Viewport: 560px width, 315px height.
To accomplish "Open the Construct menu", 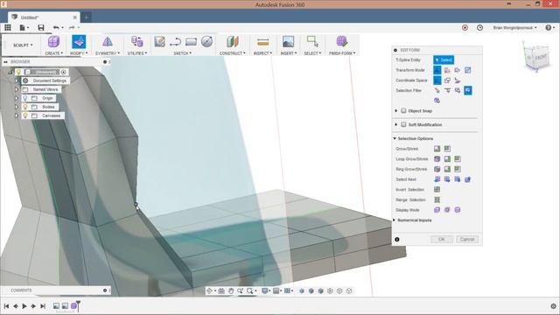I will click(232, 53).
